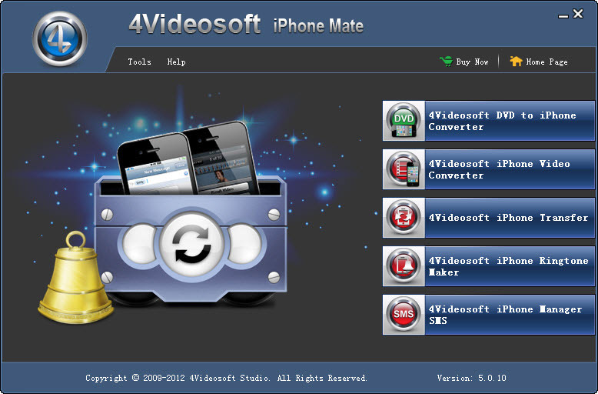598x394 pixels.
Task: Click the 4Videosoft round logo
Action: [x=59, y=38]
